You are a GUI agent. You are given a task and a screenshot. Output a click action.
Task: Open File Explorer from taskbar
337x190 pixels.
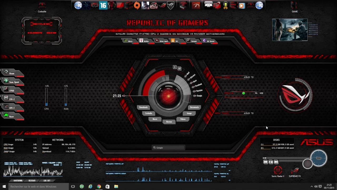[x=116, y=187]
